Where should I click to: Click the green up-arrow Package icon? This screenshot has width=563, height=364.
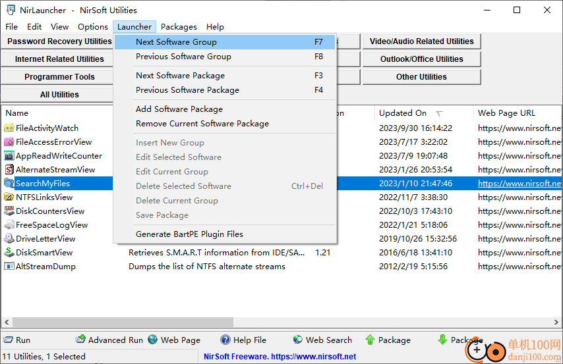pos(370,340)
